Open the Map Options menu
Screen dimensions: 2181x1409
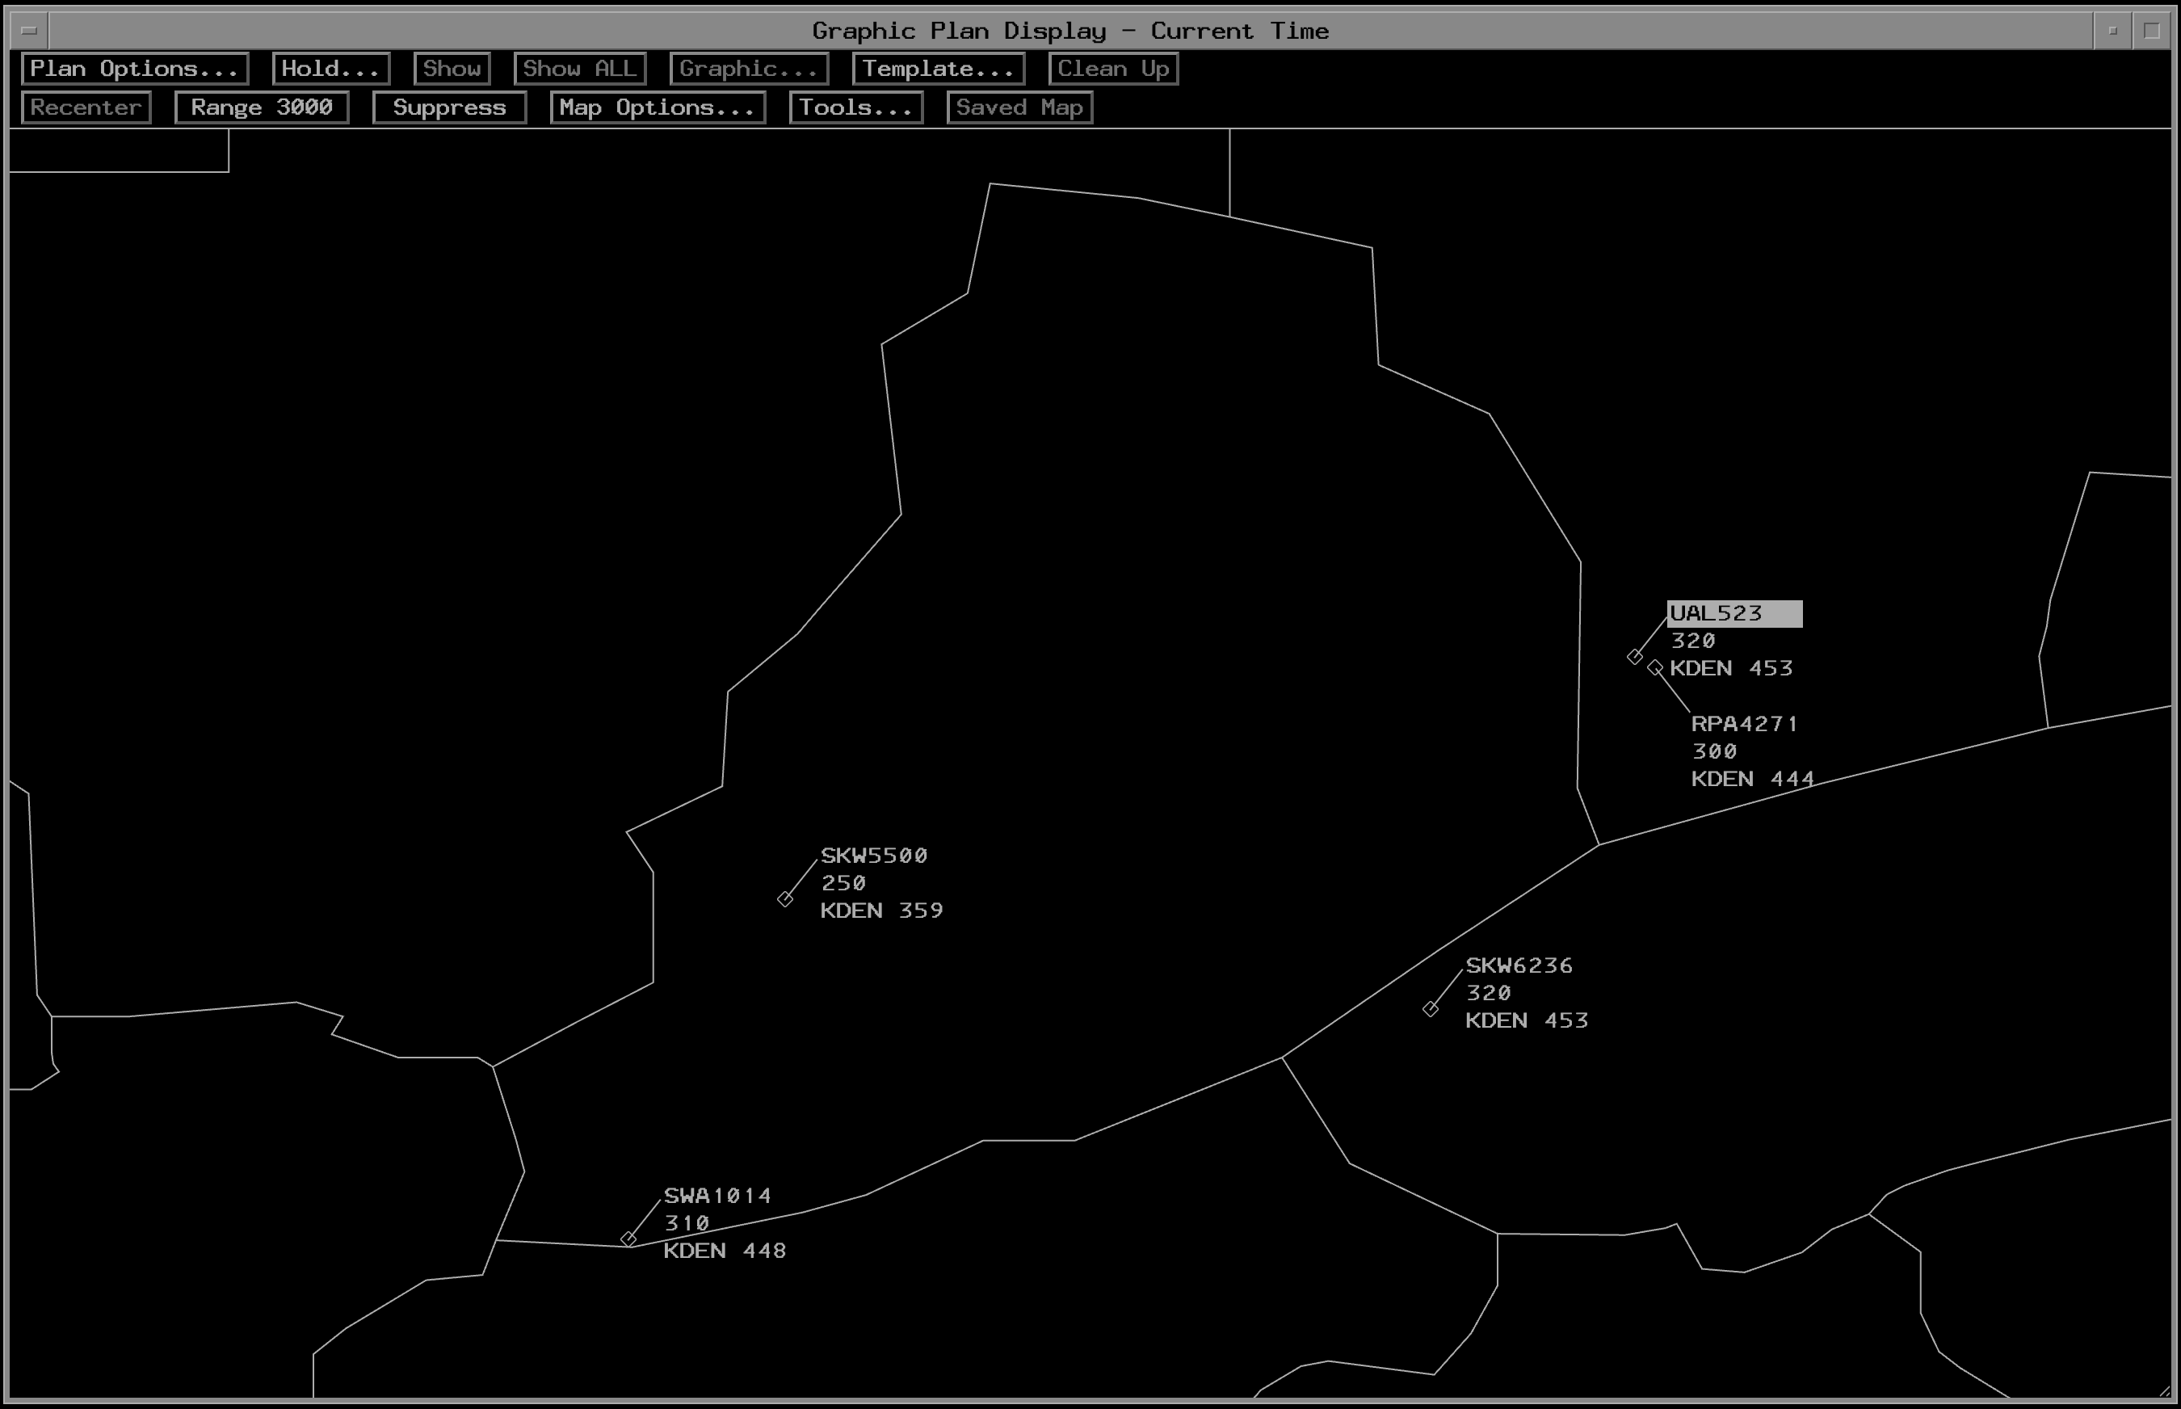click(657, 107)
